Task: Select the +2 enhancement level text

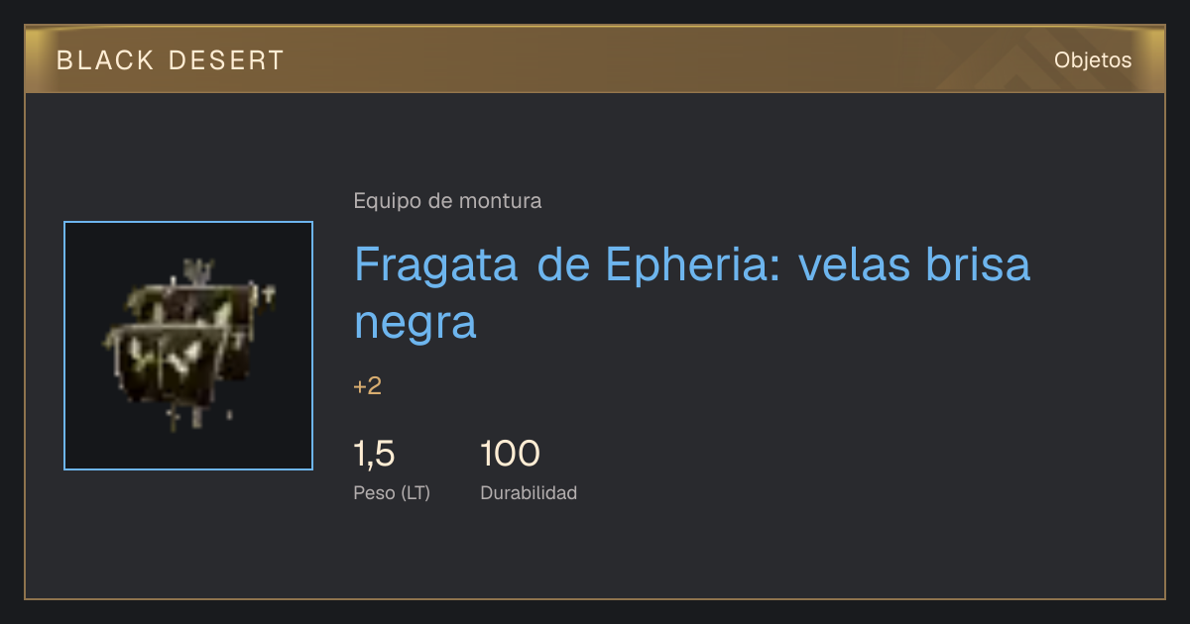Action: [367, 386]
